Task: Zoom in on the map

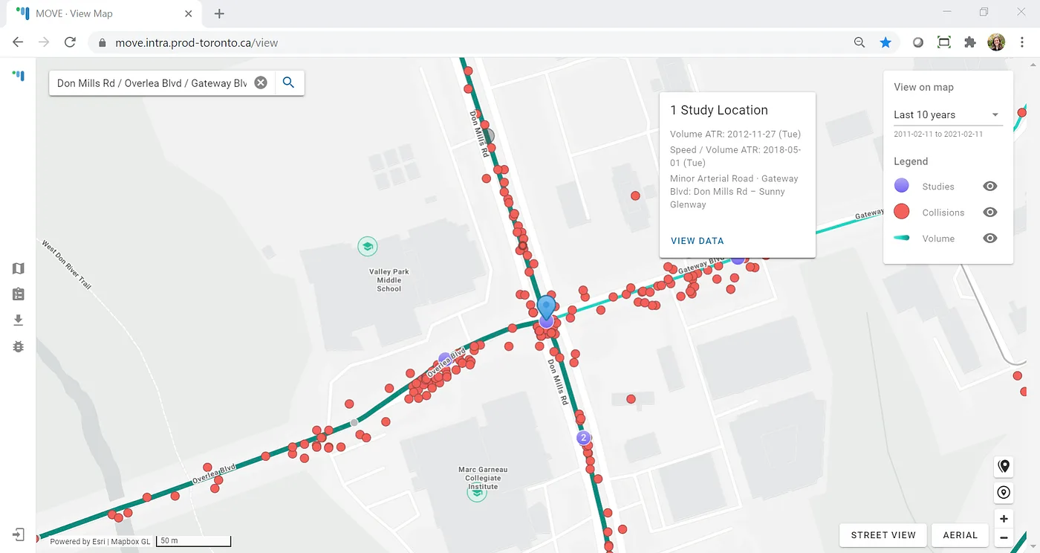Action: pyautogui.click(x=1004, y=519)
